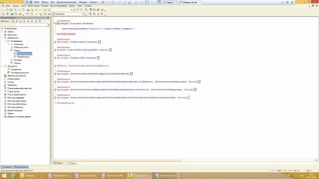This screenshot has width=319, height=179.
Task: Collapse the Справочники tree node
Action: (2, 38)
